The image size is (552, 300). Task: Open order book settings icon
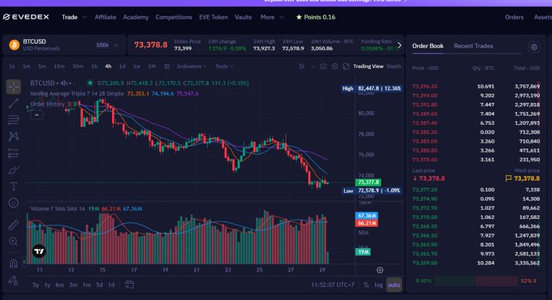pos(534,47)
